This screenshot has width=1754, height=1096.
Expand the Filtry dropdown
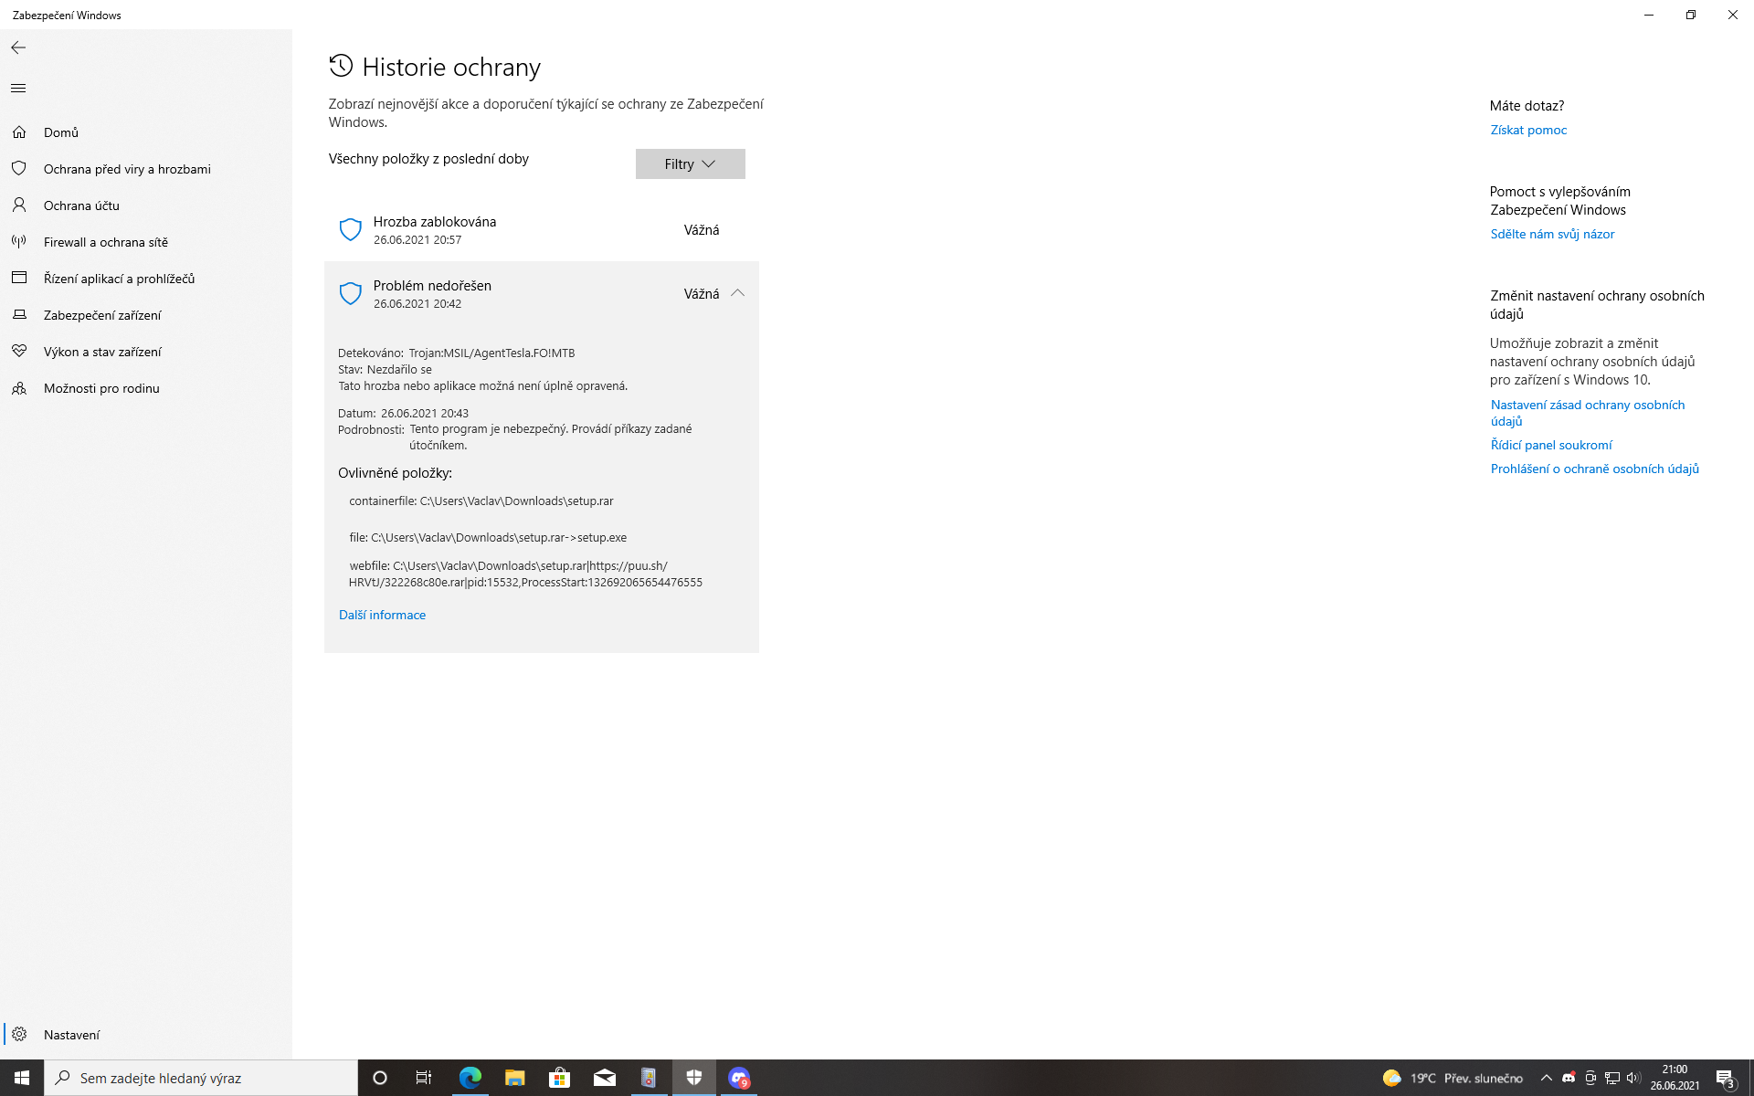(690, 164)
